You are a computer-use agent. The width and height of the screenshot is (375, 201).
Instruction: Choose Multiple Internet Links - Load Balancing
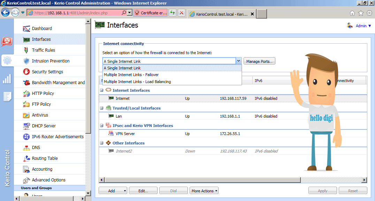click(x=172, y=82)
